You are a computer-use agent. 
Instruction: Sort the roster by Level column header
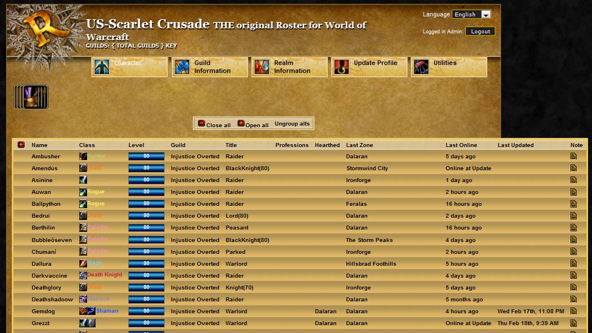(x=136, y=145)
